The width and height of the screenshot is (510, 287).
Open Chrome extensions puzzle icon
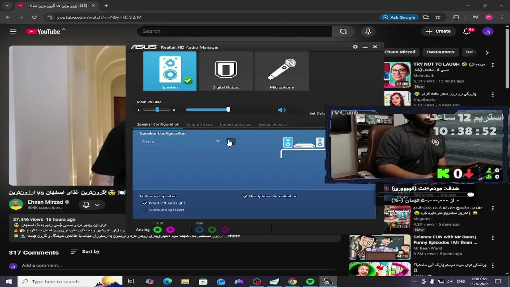click(457, 17)
